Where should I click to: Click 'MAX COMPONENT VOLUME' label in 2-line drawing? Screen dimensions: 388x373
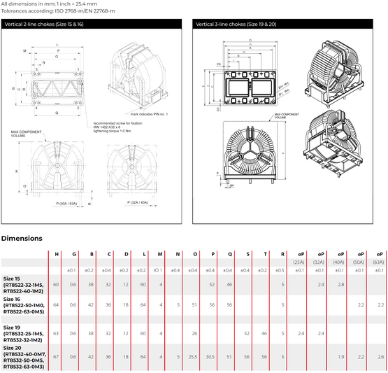pos(27,134)
